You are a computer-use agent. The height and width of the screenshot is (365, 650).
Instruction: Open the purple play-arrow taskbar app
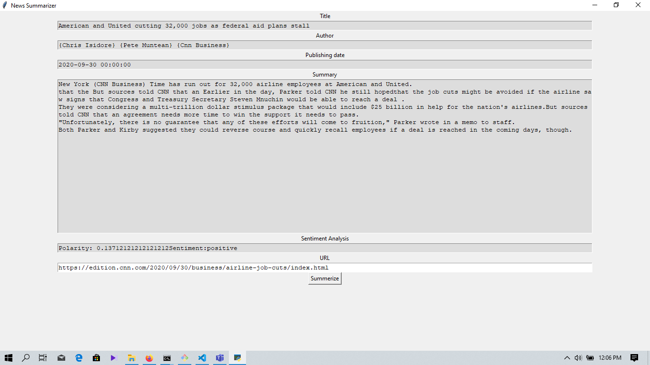pyautogui.click(x=114, y=358)
